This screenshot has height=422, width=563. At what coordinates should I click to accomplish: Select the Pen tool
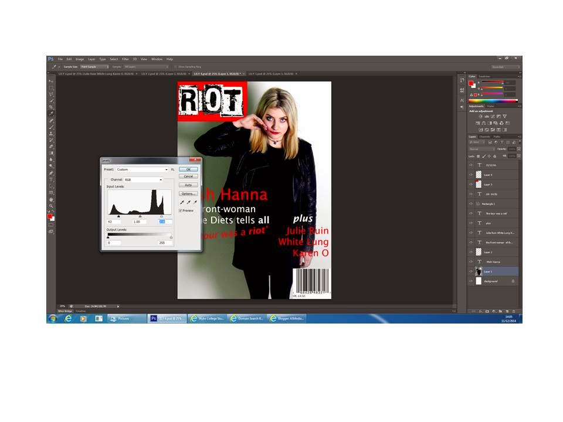[x=51, y=173]
